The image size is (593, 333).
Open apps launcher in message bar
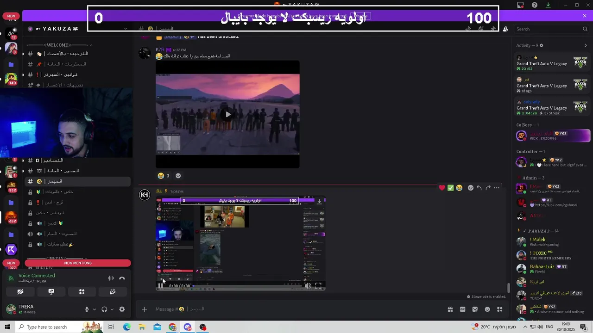tap(500, 309)
